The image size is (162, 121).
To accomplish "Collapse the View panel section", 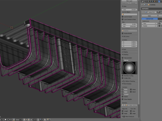I will [123, 6].
